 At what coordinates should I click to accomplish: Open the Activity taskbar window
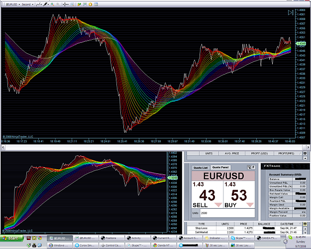click(137, 238)
